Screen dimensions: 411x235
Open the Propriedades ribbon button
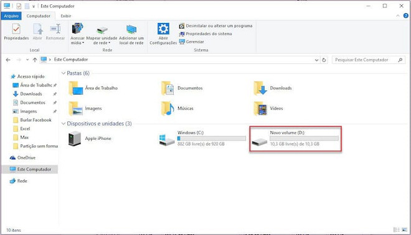point(16,32)
